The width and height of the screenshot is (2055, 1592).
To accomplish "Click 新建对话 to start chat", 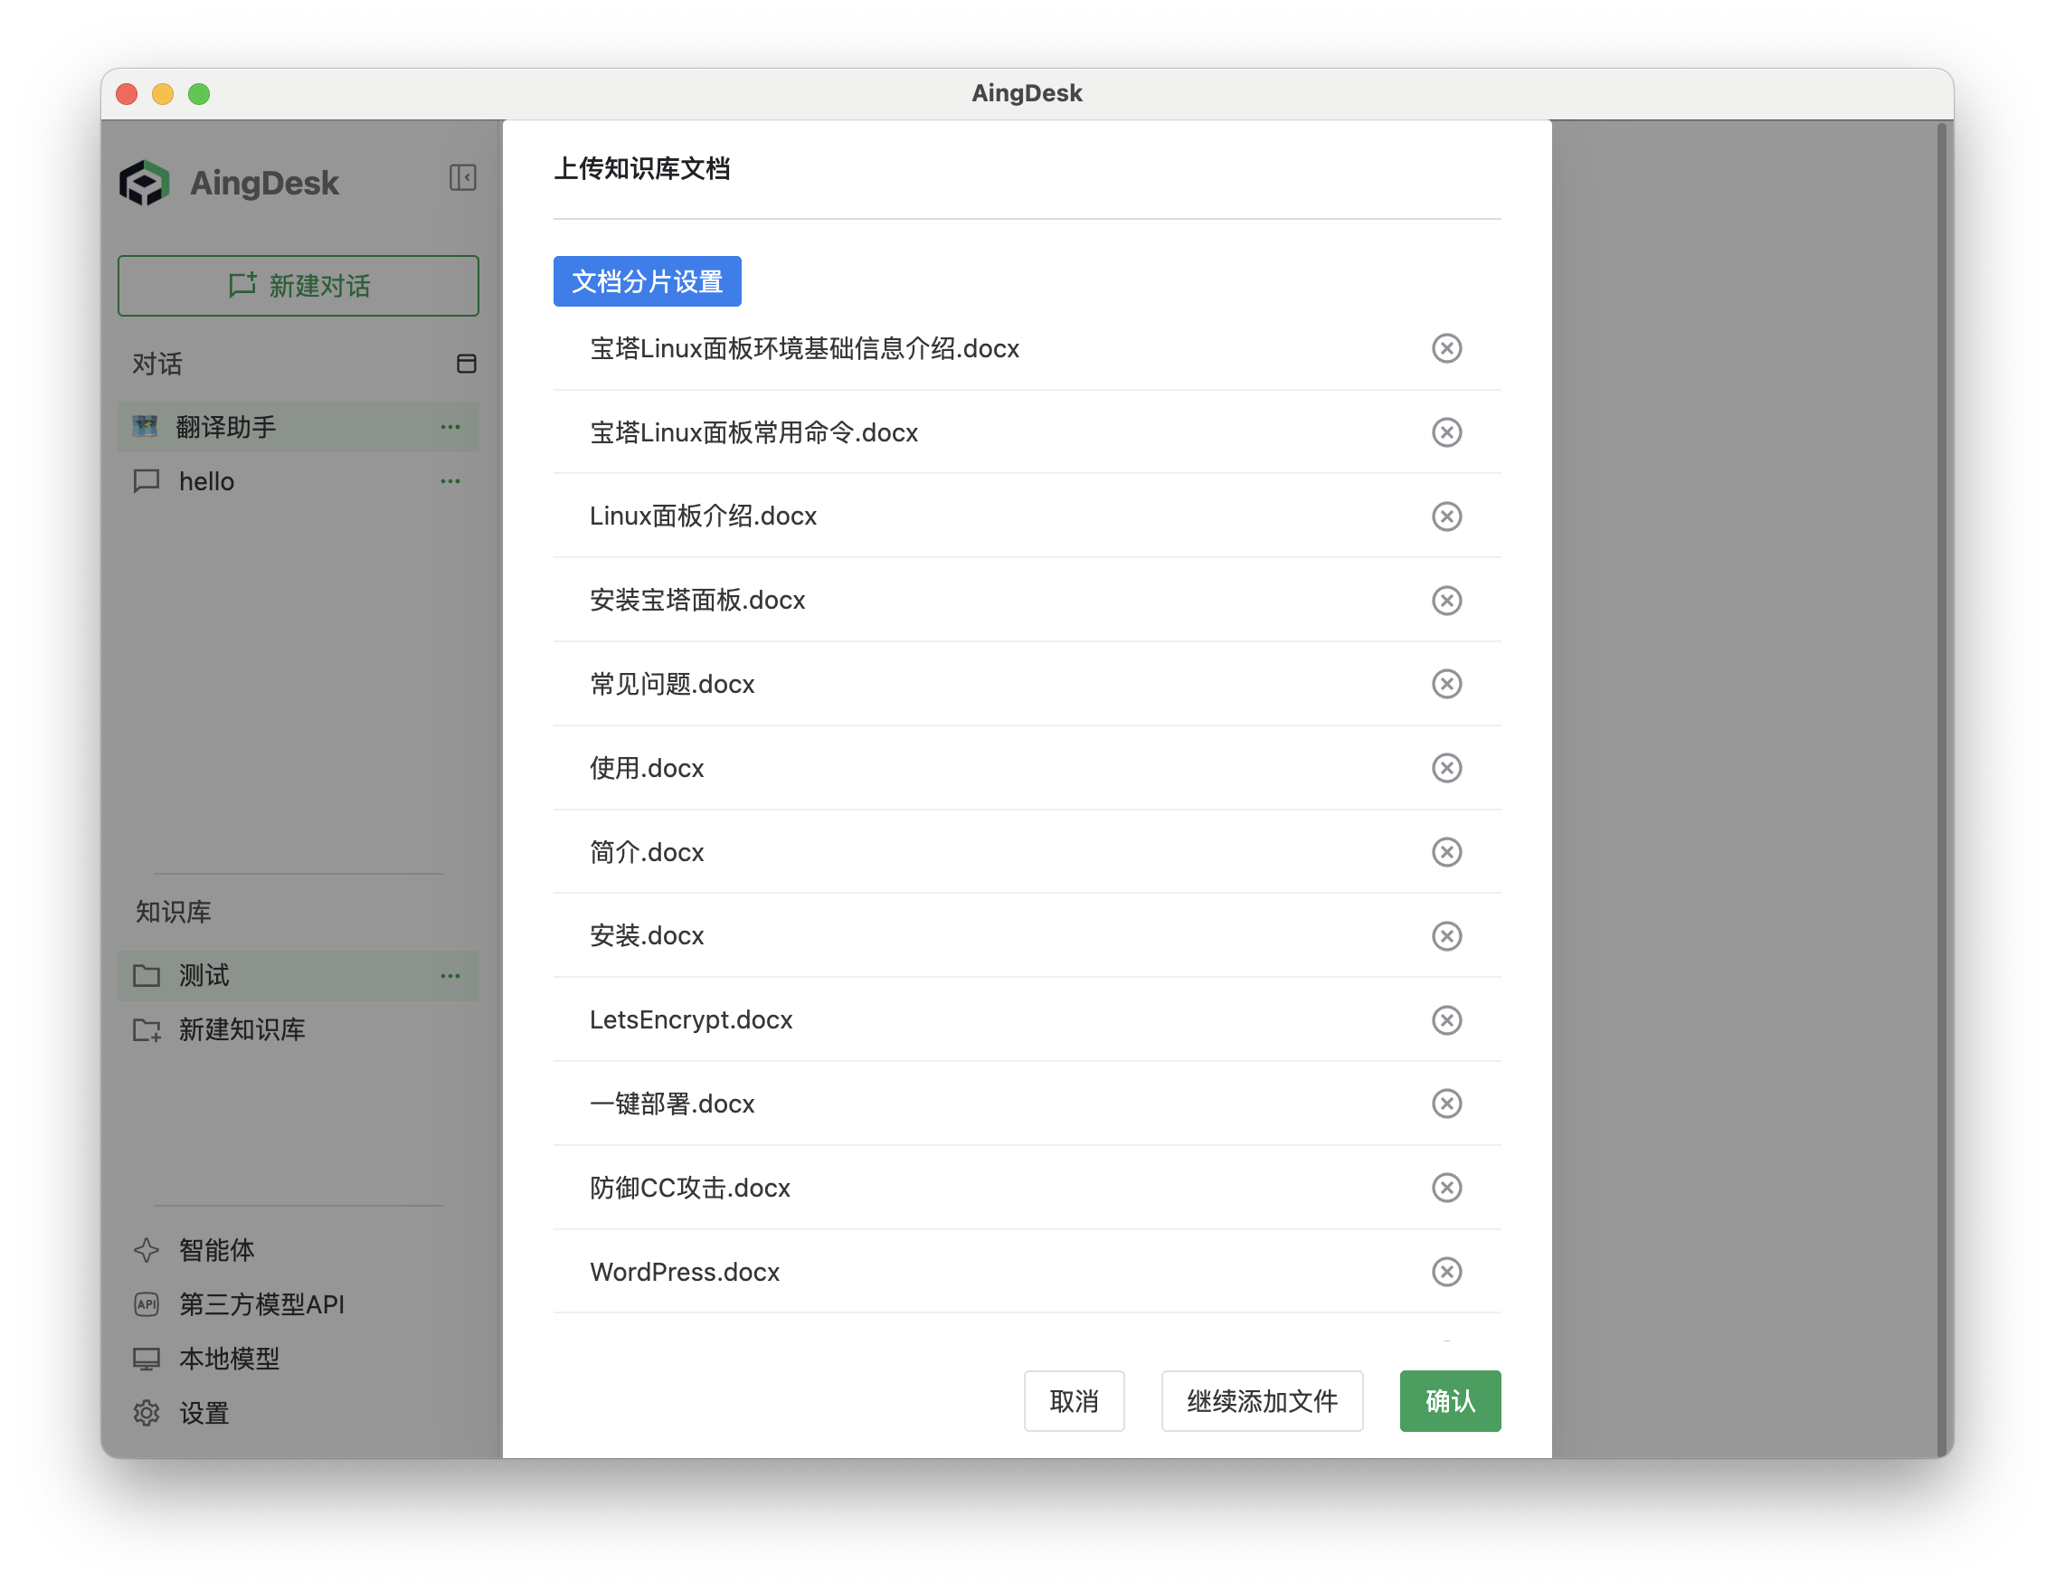I will pyautogui.click(x=298, y=285).
